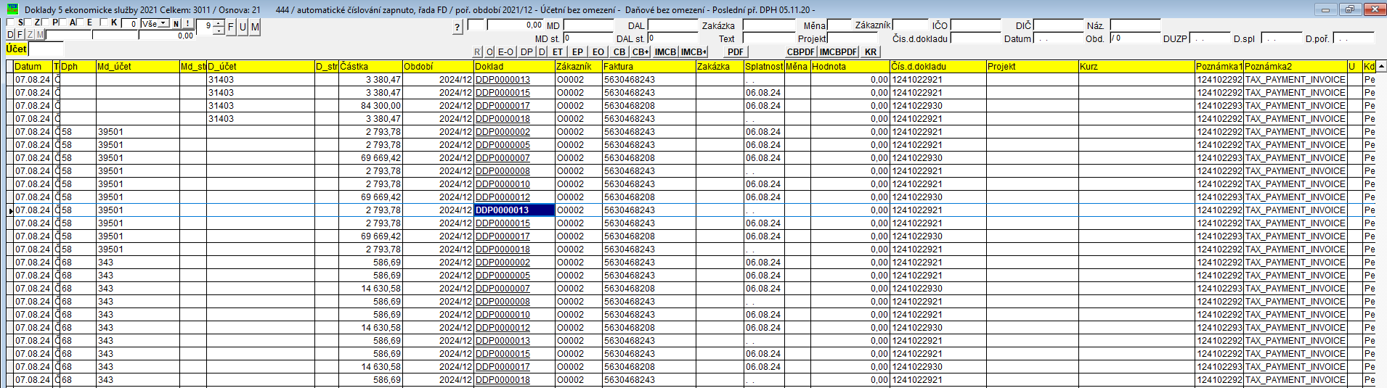Click the IMCB toolbar button
Viewport: 1387px width, 388px height.
point(665,51)
